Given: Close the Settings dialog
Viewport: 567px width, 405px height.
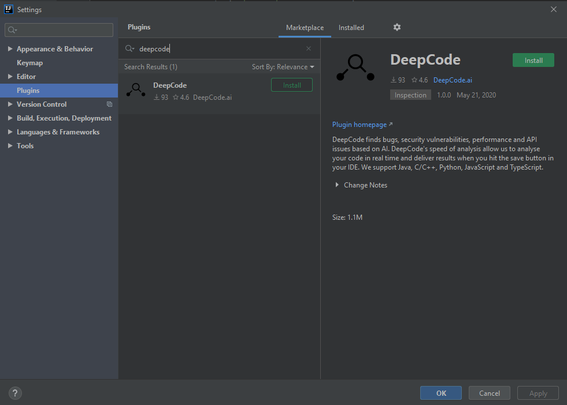Looking at the screenshot, I should [553, 9].
